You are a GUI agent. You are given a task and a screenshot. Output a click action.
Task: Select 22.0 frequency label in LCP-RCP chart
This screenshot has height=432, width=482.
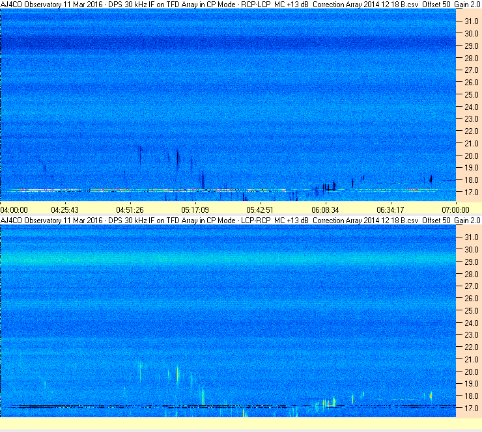click(471, 347)
